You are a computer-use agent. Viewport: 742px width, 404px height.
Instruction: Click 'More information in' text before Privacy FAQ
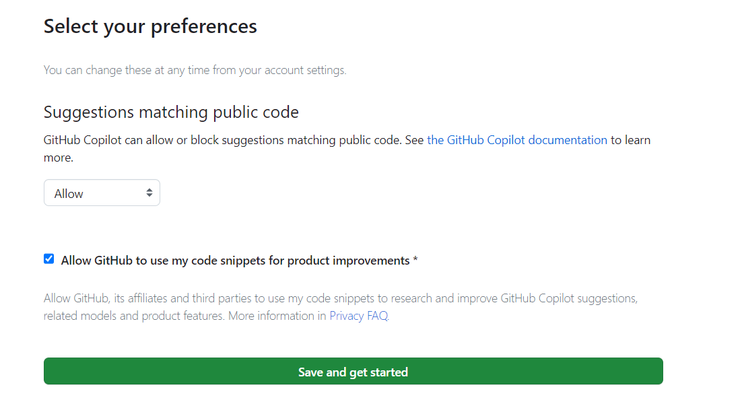[277, 316]
